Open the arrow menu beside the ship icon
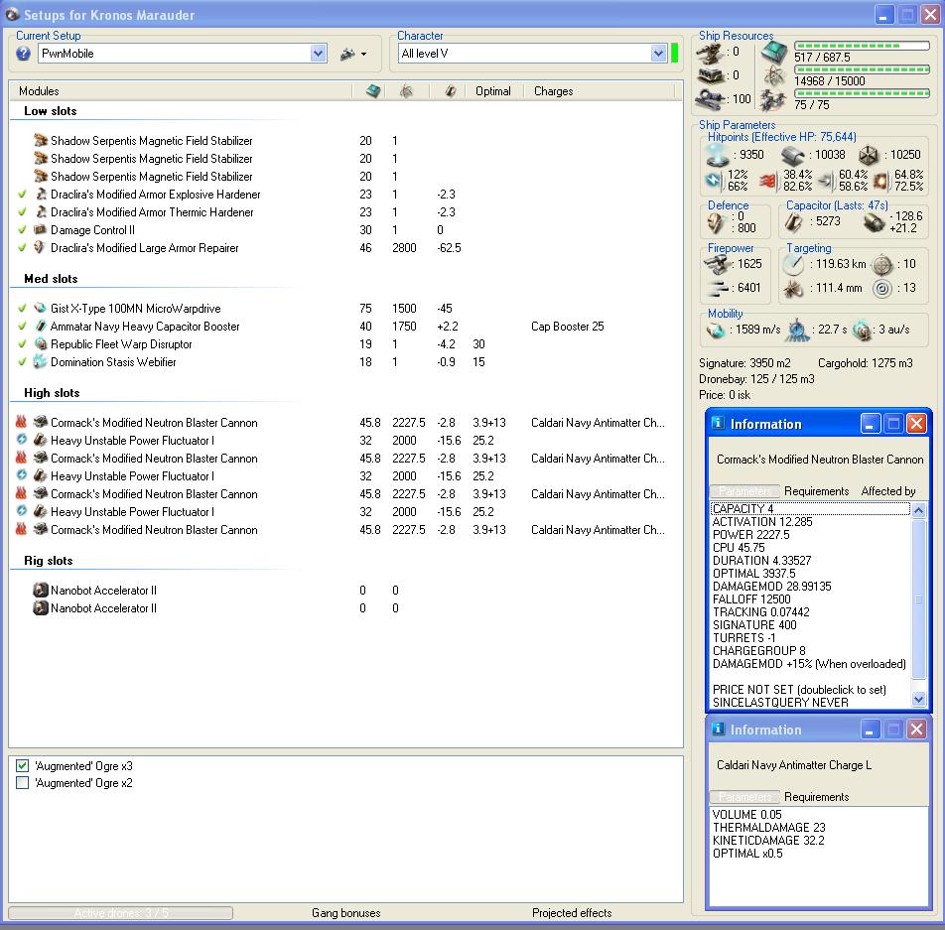Image resolution: width=945 pixels, height=930 pixels. pos(363,55)
